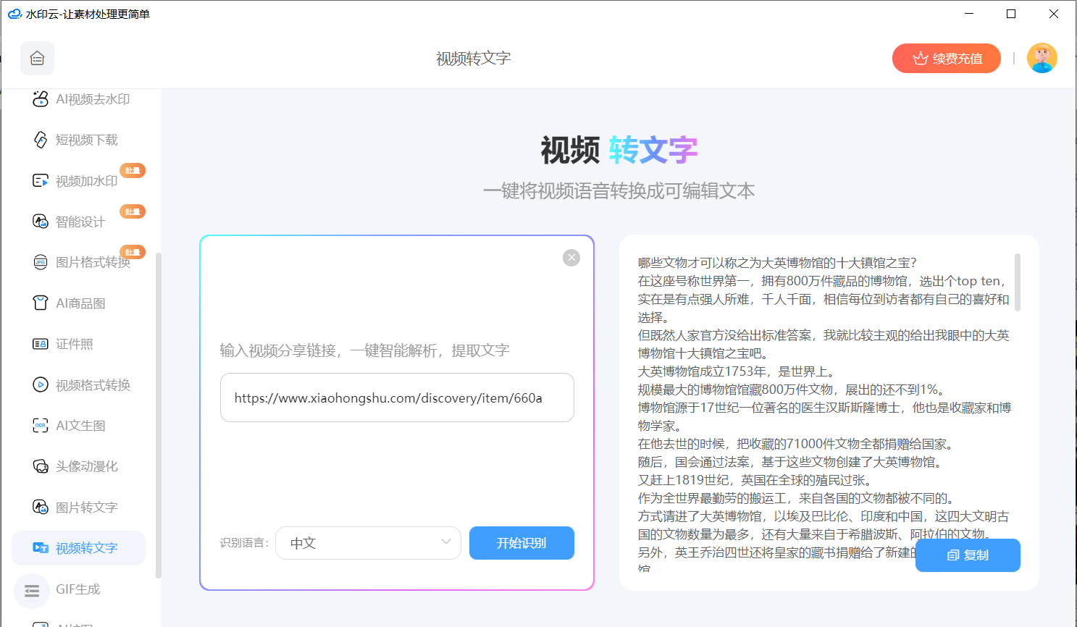Viewport: 1077px width, 627px height.
Task: Click the 证件照 ID card icon
Action: (x=41, y=344)
